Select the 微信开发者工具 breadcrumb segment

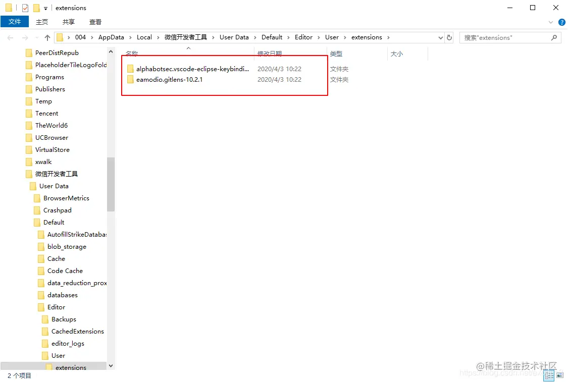point(185,37)
